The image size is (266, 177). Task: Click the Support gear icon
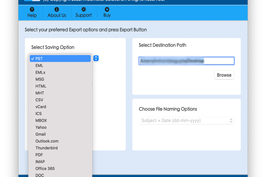[83, 10]
